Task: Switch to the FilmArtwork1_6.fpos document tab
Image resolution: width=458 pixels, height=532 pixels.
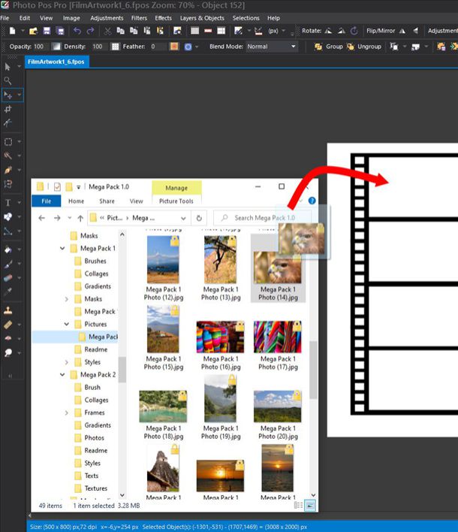Action: point(56,62)
